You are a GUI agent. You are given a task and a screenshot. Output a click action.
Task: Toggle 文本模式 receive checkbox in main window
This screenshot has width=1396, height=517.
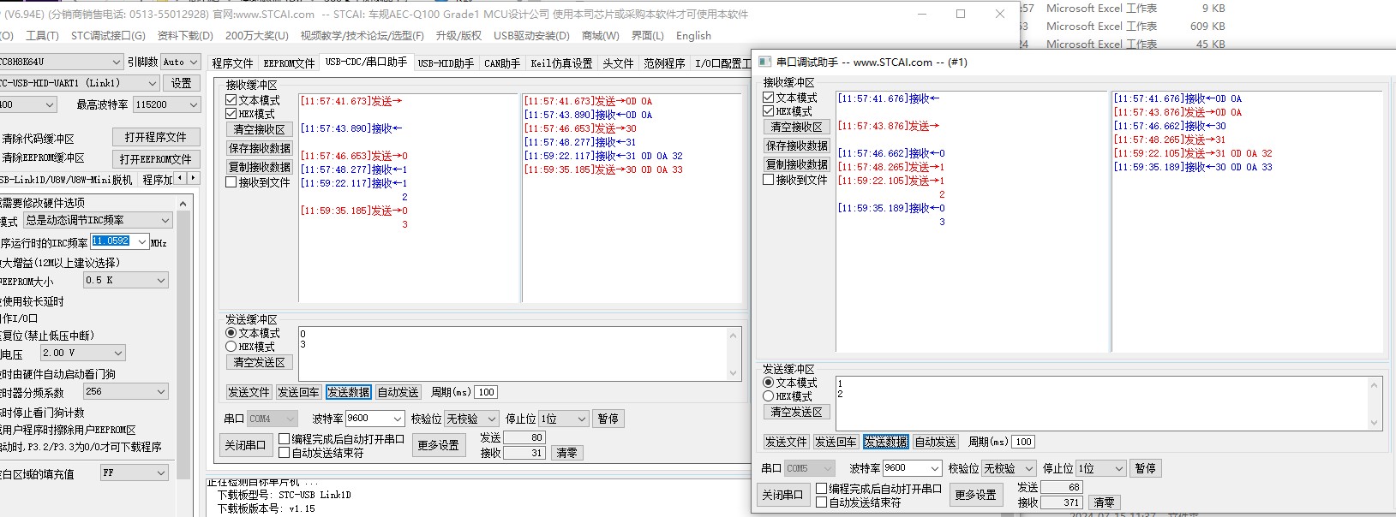231,100
